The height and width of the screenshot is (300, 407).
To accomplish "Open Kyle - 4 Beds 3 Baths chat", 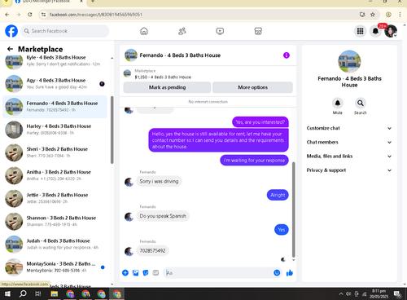I will (x=55, y=61).
